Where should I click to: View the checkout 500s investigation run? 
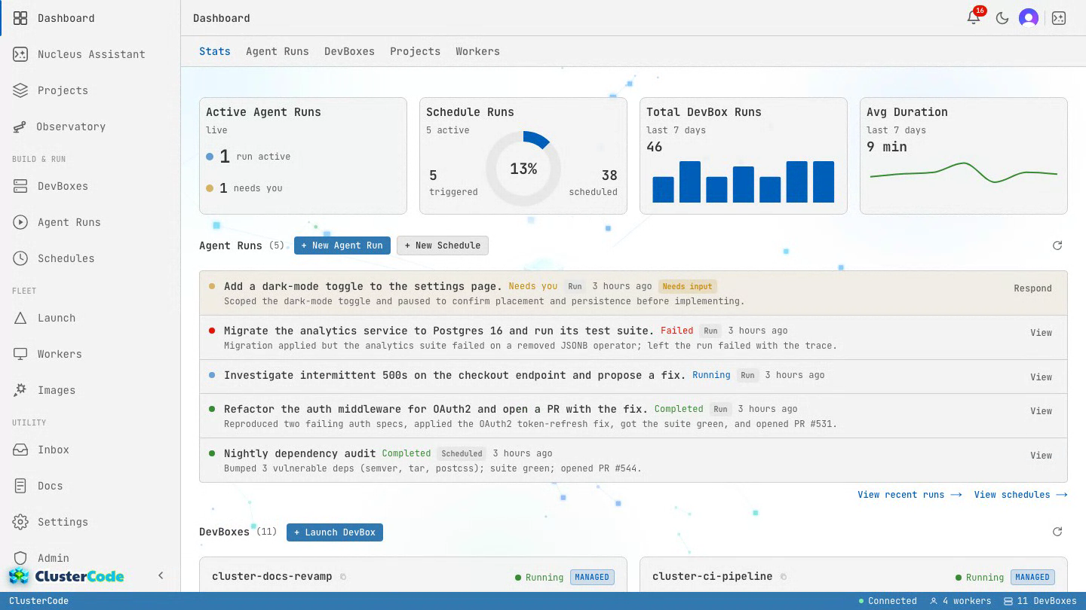coord(1041,377)
